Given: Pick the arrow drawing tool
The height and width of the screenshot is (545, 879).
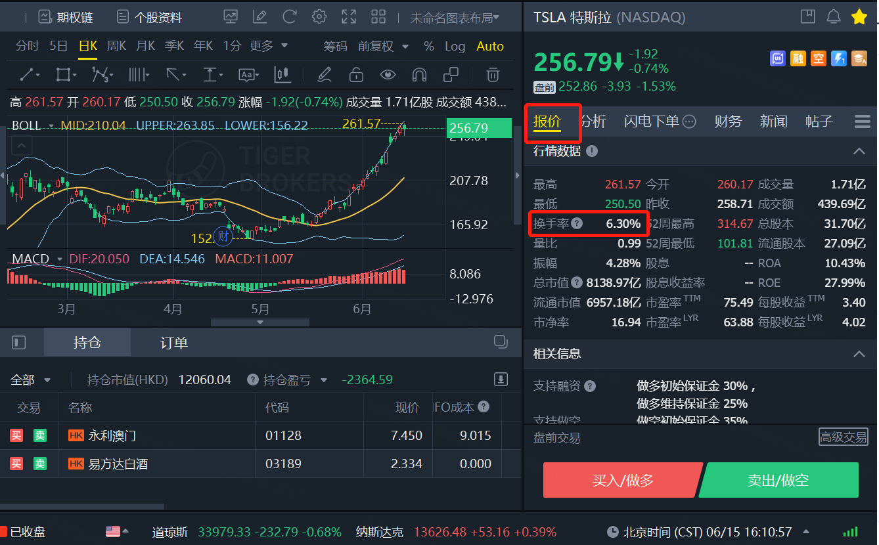Looking at the screenshot, I should (175, 75).
